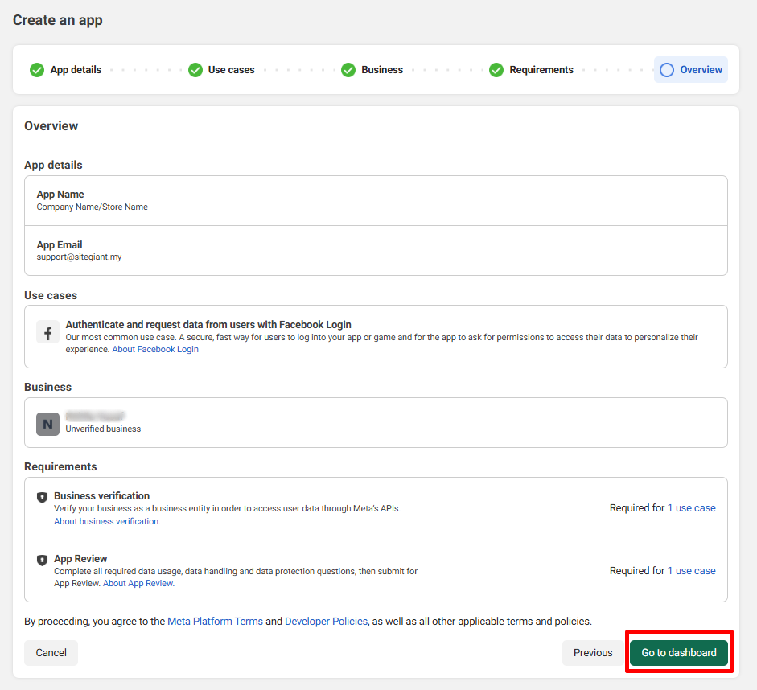The image size is (757, 690).
Task: Open the About App Review link
Action: pyautogui.click(x=138, y=583)
